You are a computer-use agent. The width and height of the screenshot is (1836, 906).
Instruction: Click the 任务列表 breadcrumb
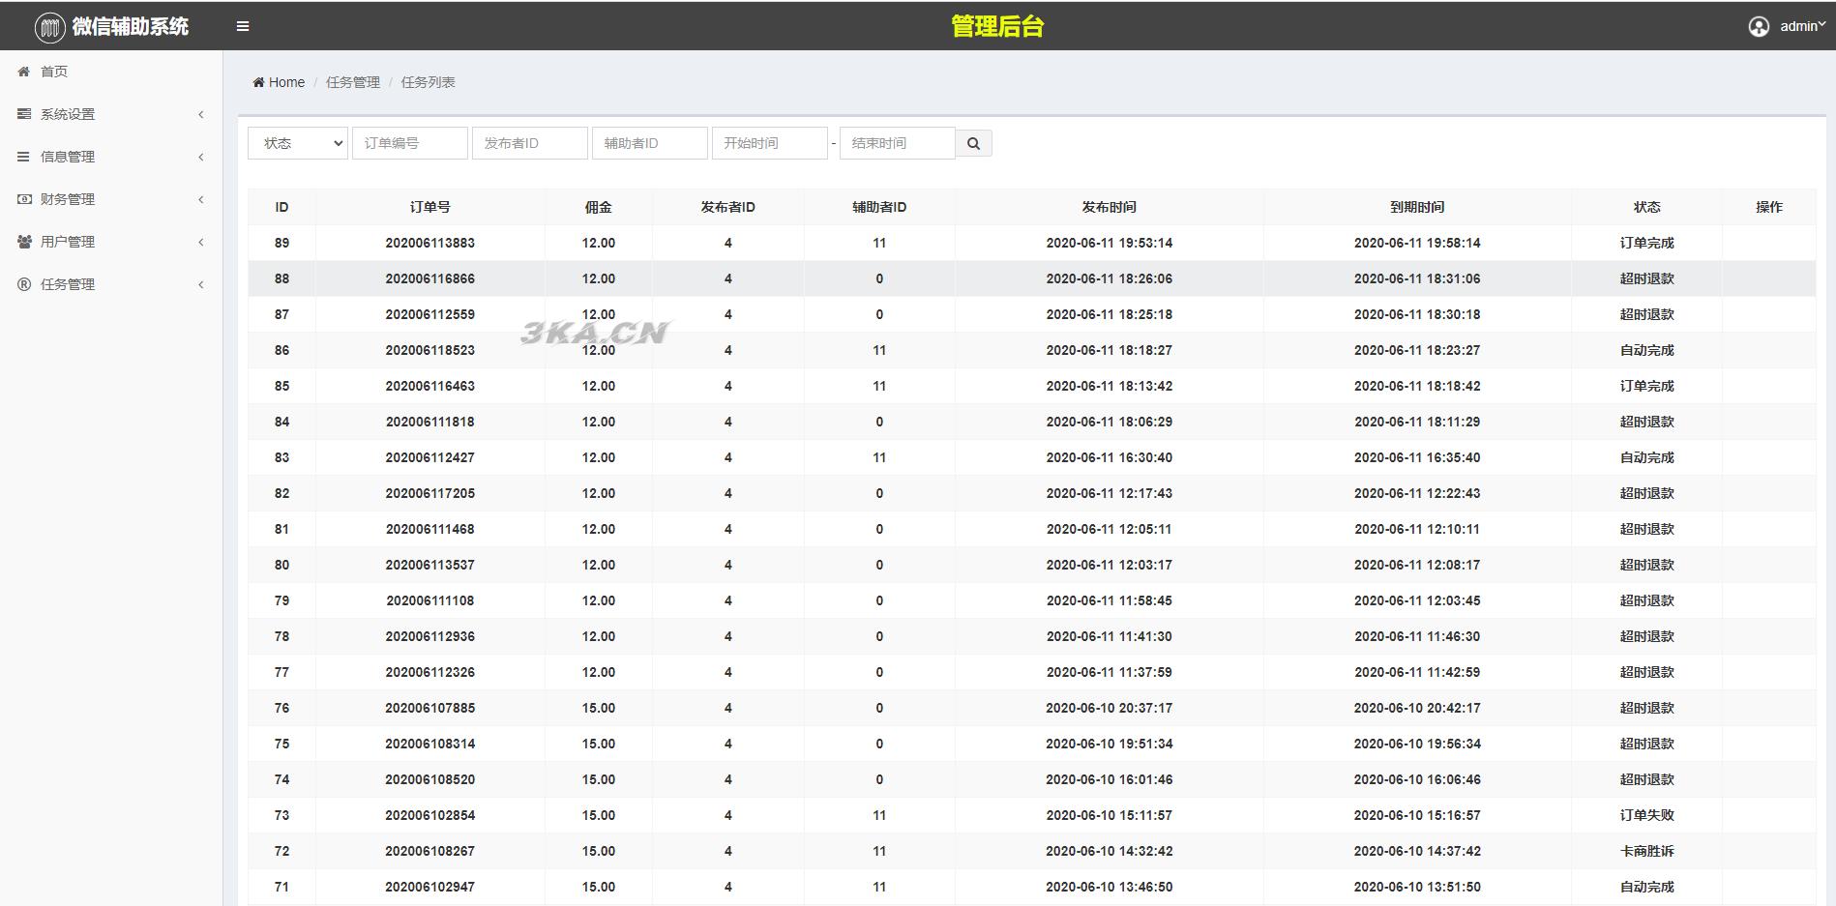tap(429, 82)
